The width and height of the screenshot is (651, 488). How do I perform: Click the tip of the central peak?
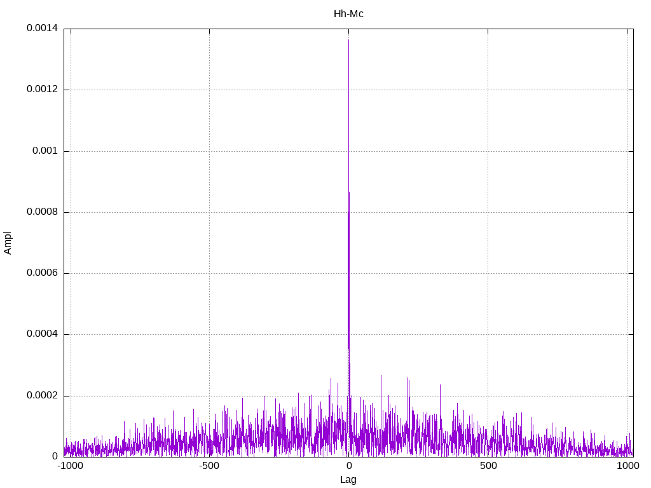[348, 39]
